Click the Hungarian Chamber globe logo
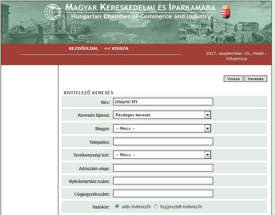The width and height of the screenshot is (275, 215). (x=53, y=12)
